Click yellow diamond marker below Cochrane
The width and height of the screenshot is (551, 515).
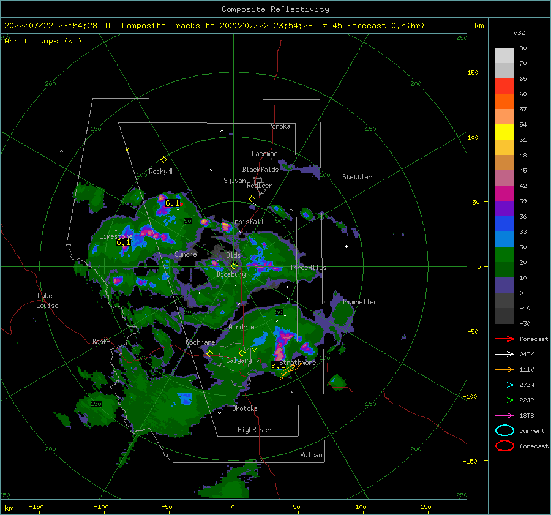pyautogui.click(x=210, y=354)
